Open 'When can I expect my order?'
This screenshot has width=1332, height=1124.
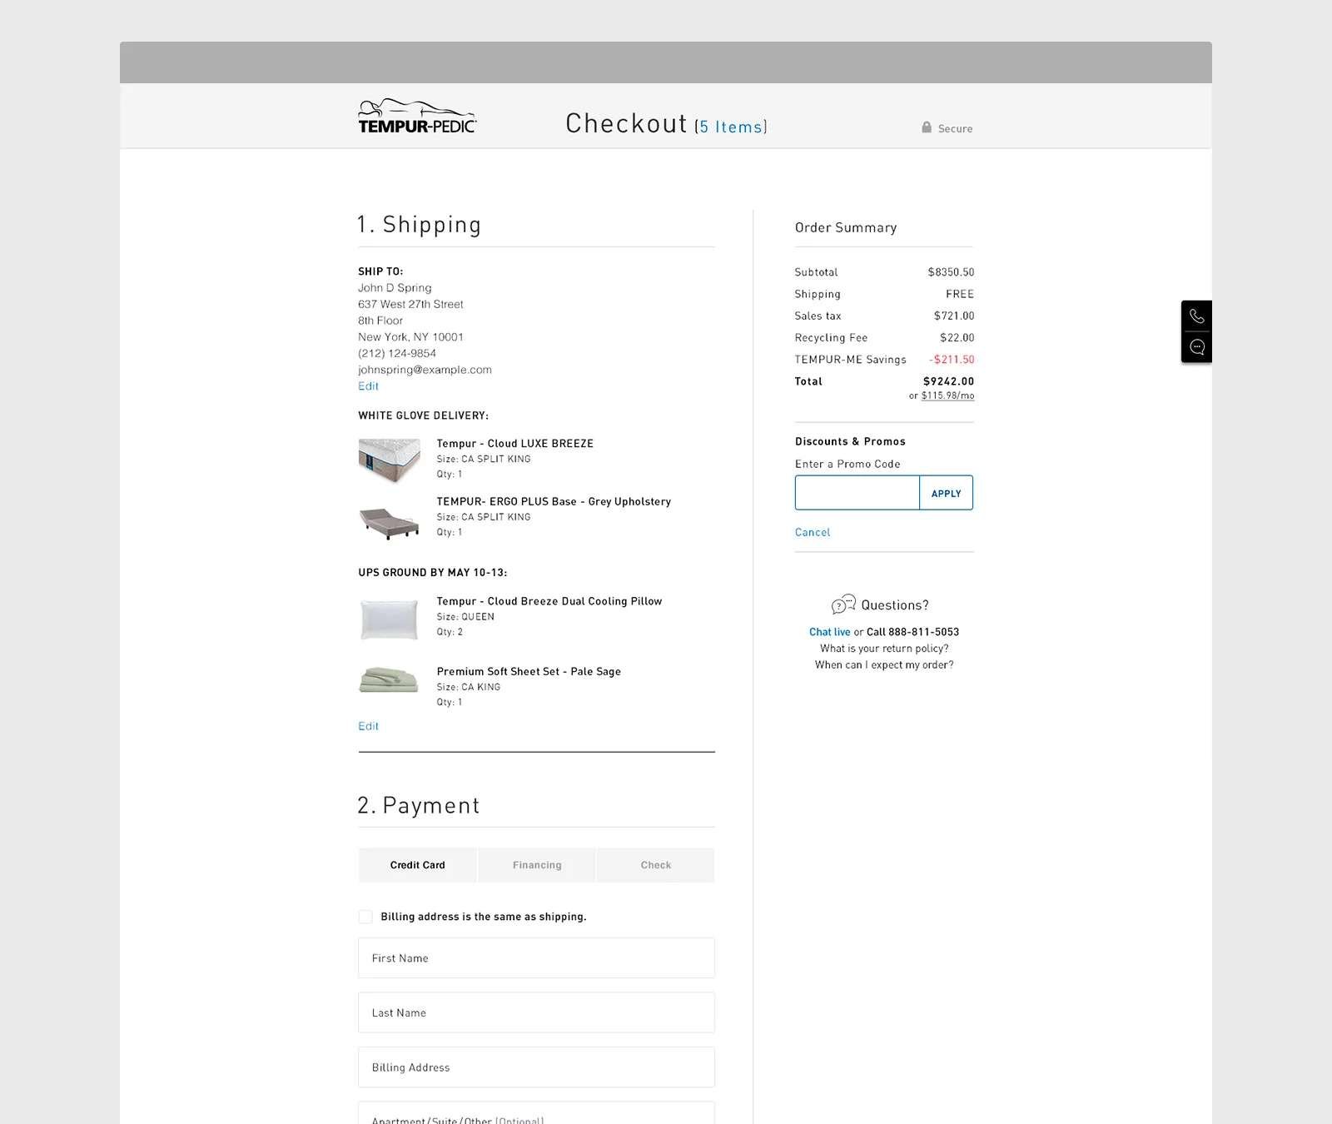(884, 665)
